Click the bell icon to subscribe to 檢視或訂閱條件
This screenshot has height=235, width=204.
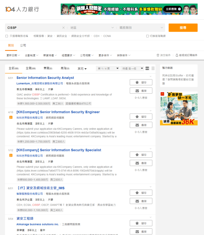177,55
